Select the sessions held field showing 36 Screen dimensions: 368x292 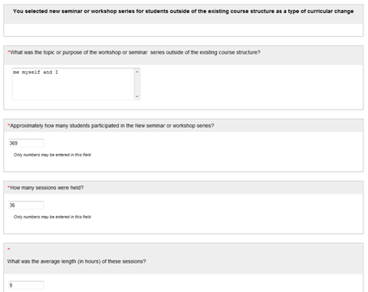coord(26,205)
